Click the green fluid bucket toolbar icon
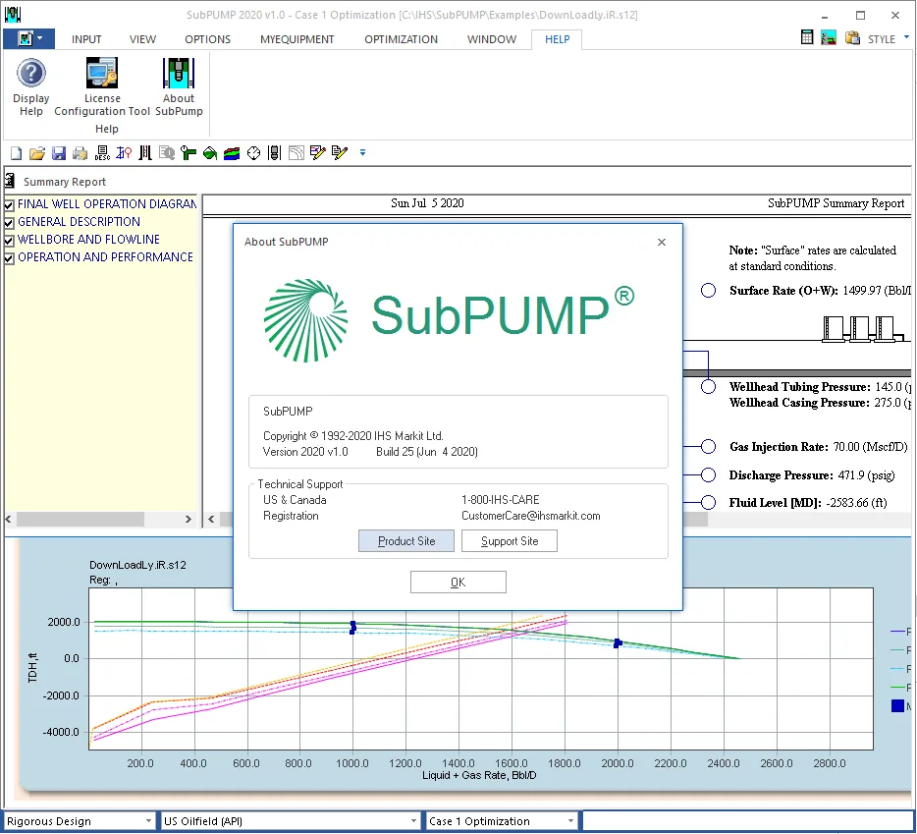The width and height of the screenshot is (917, 834). tap(210, 153)
